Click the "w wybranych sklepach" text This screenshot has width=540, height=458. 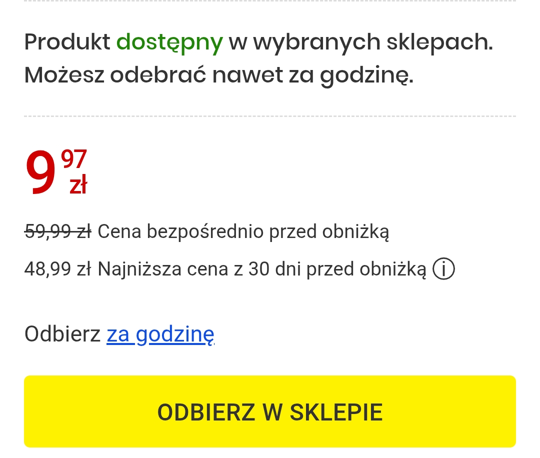pos(360,42)
